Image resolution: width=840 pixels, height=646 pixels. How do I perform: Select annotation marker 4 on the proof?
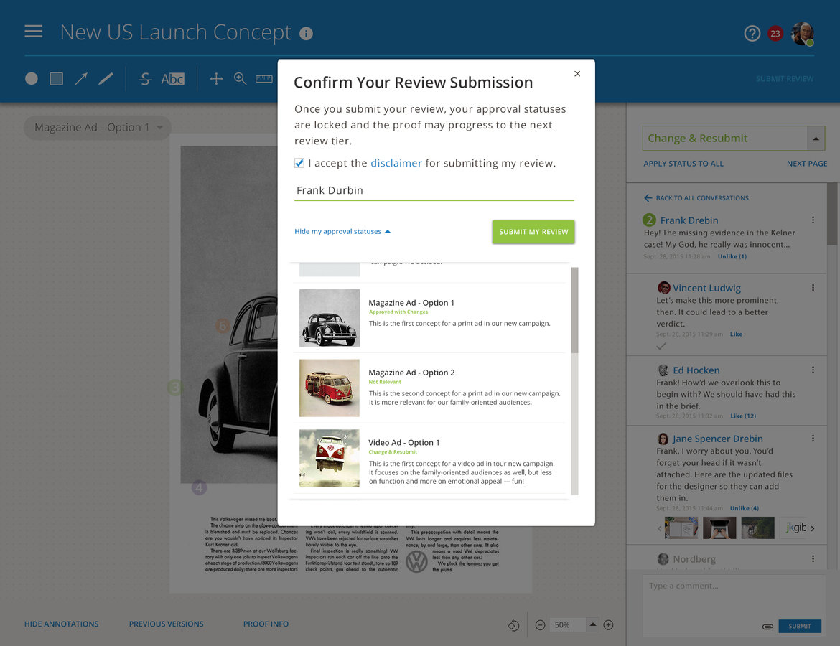pyautogui.click(x=199, y=488)
